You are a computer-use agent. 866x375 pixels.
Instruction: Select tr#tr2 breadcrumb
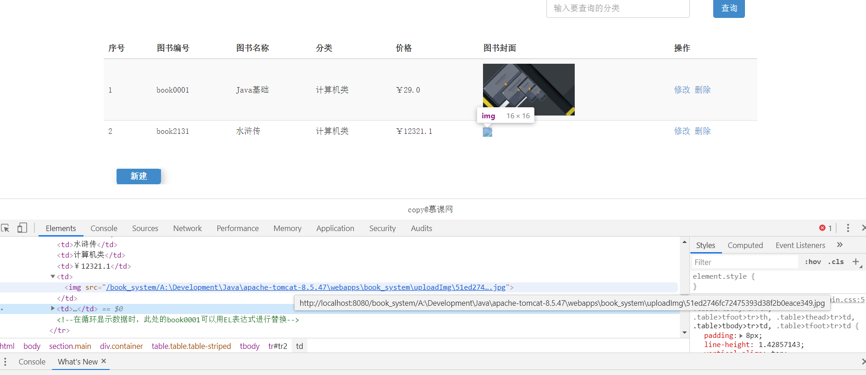click(x=278, y=346)
